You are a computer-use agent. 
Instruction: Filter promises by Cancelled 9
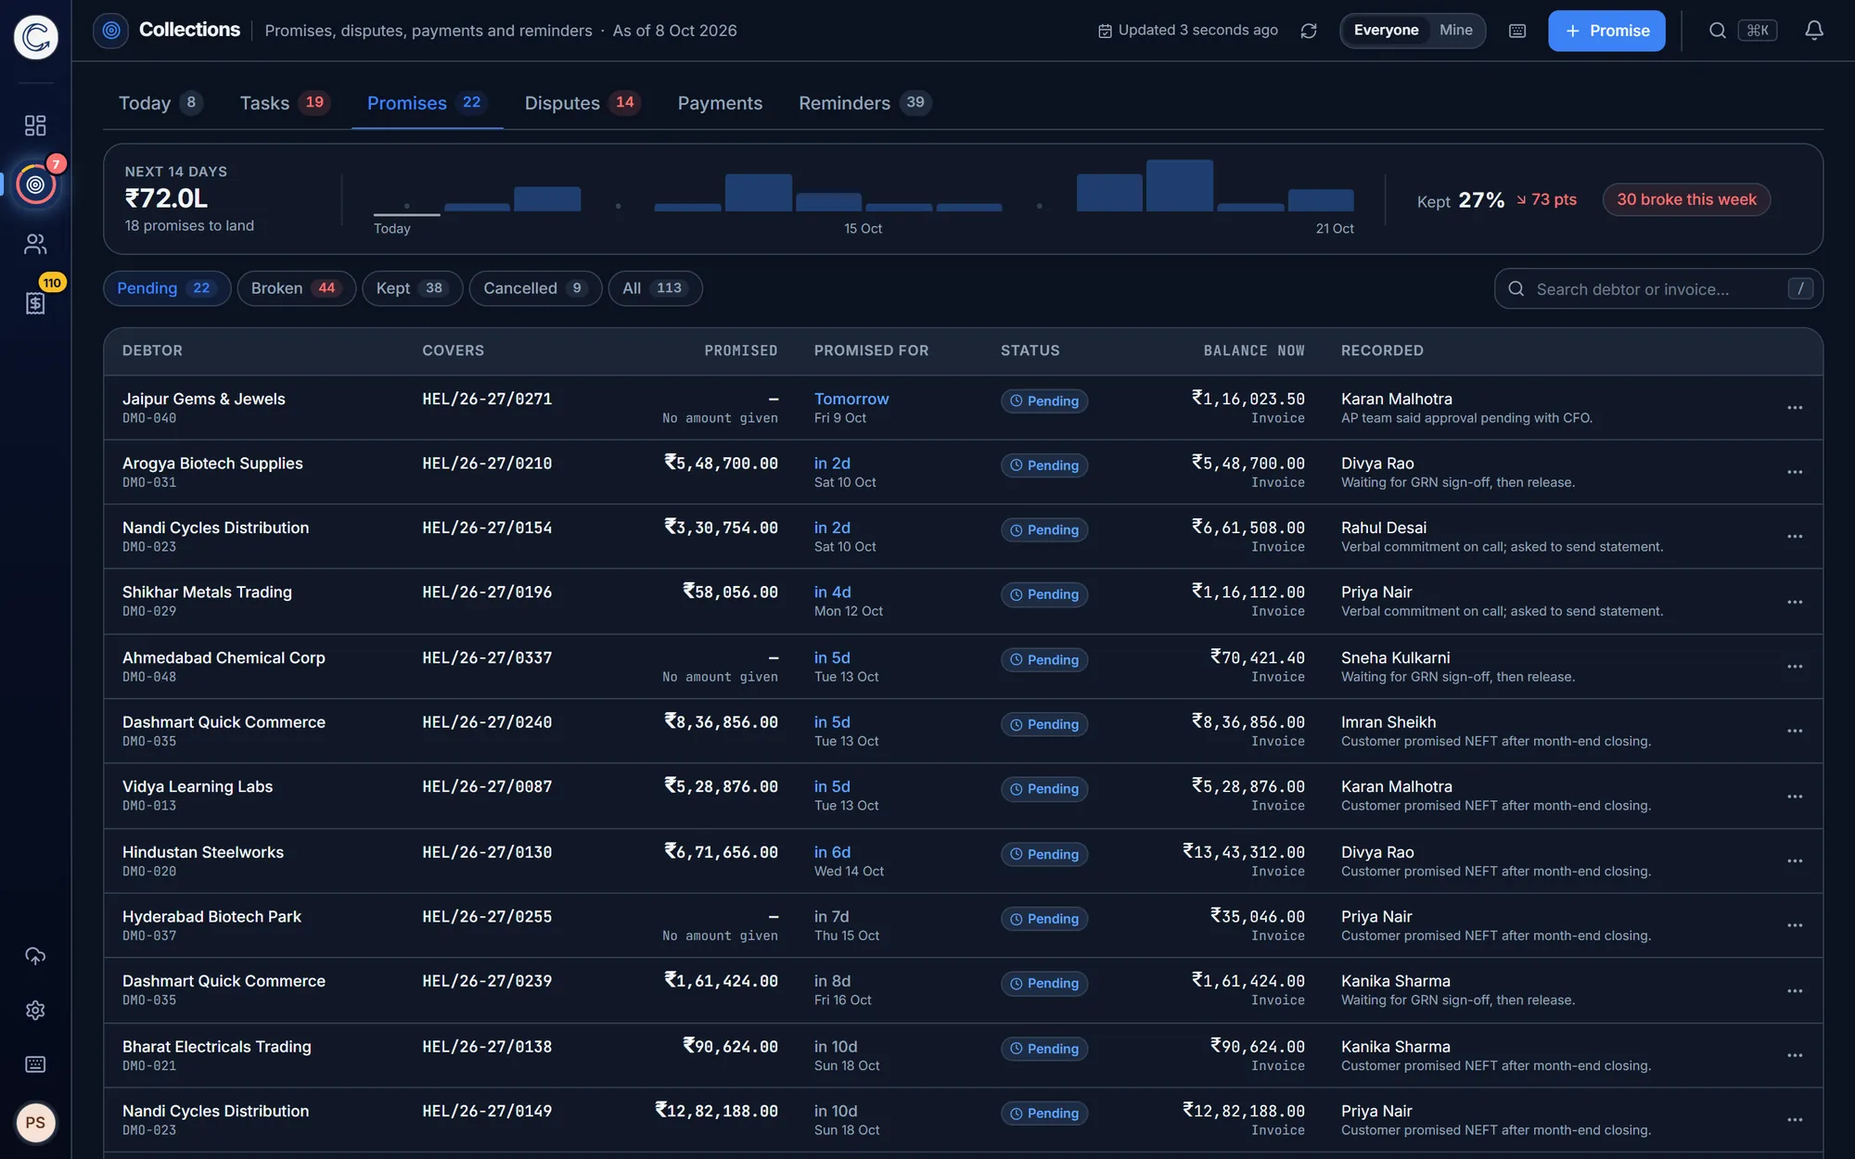535,288
